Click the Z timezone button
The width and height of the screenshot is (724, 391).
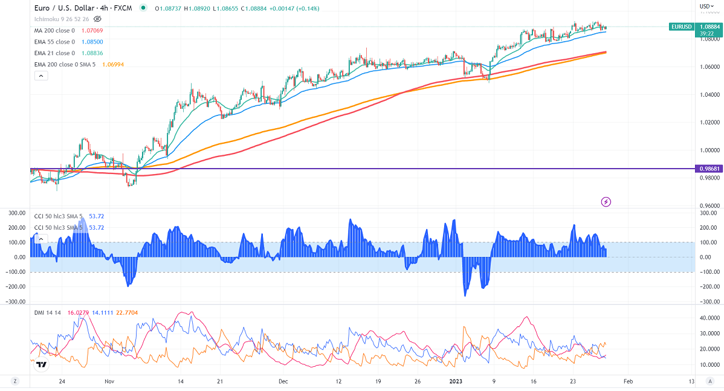coord(15,381)
